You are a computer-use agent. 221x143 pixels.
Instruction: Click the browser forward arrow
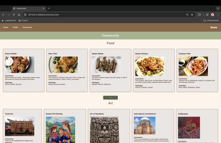pyautogui.click(x=8, y=14)
